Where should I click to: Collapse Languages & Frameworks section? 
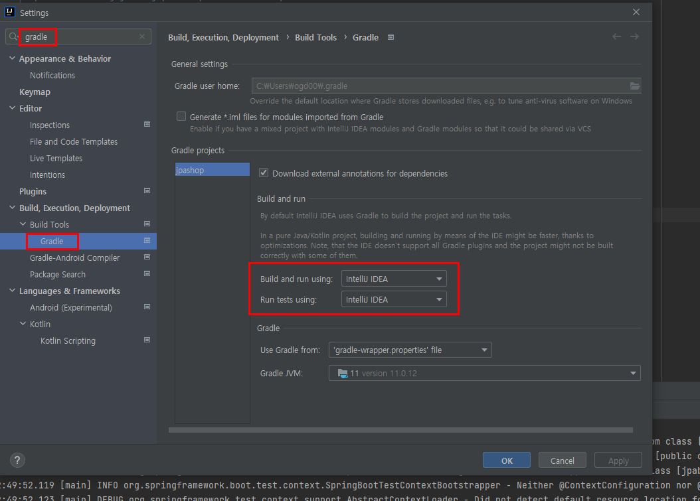(13, 291)
